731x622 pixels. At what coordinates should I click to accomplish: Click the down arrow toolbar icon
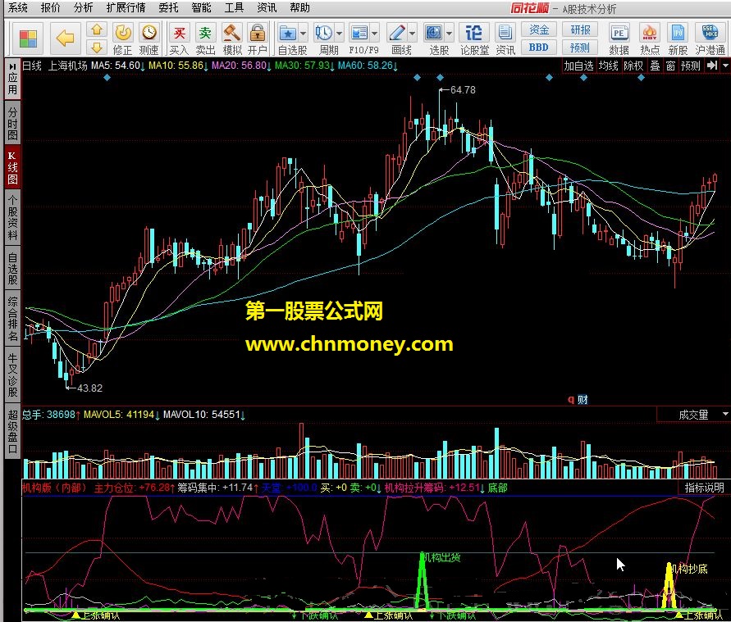(97, 47)
